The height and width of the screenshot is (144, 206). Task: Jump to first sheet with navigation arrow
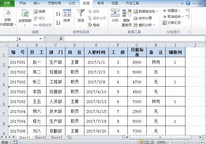click(2, 137)
